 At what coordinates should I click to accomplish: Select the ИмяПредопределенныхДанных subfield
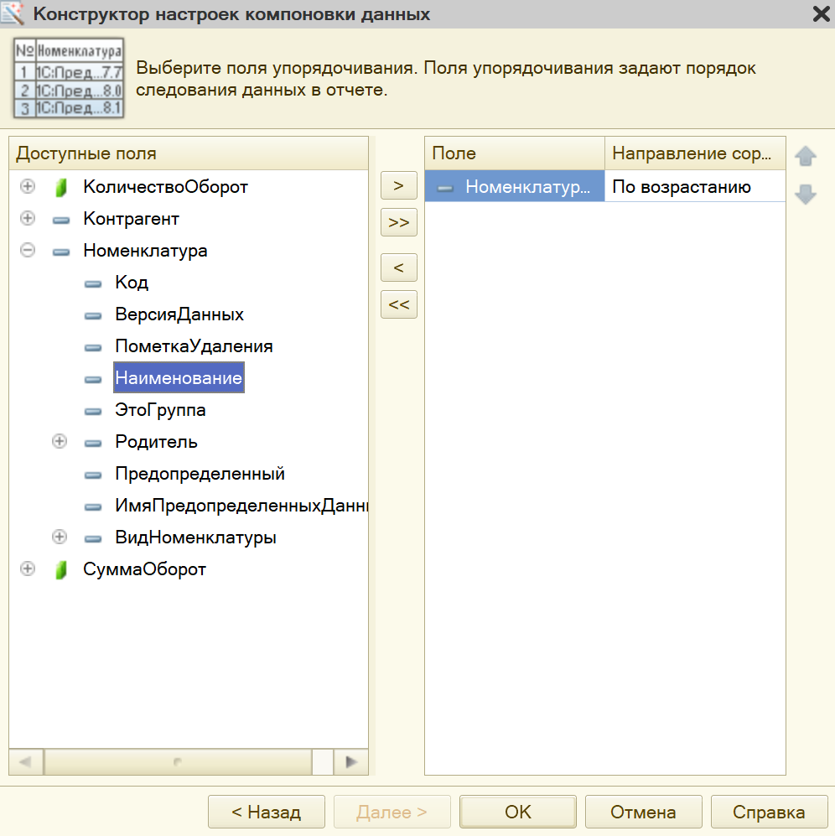241,505
